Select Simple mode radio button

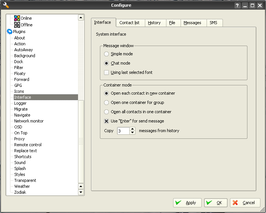pos(106,54)
